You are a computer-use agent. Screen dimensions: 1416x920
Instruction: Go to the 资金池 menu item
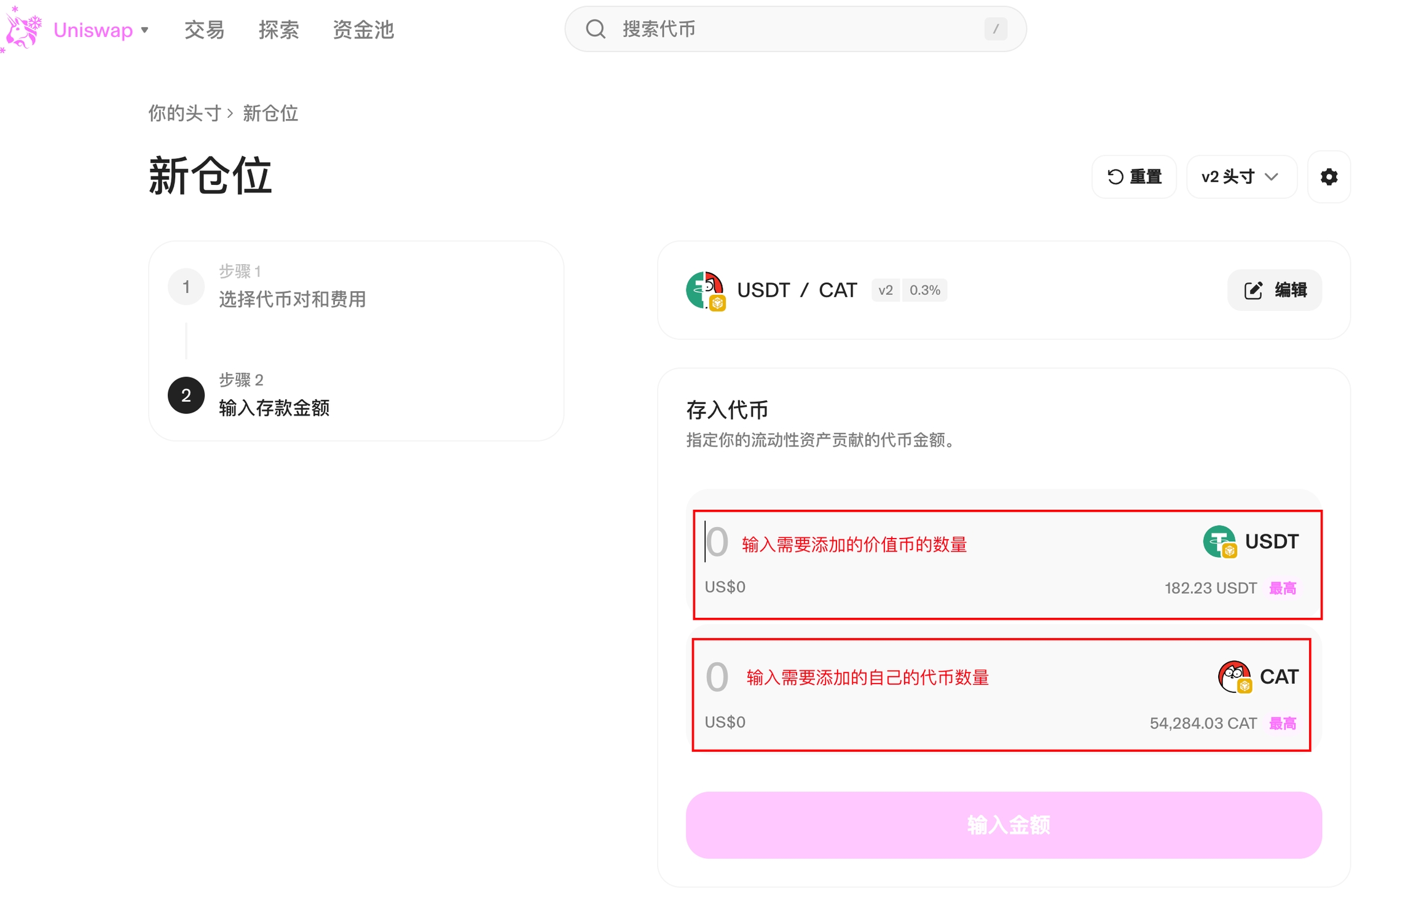tap(363, 29)
